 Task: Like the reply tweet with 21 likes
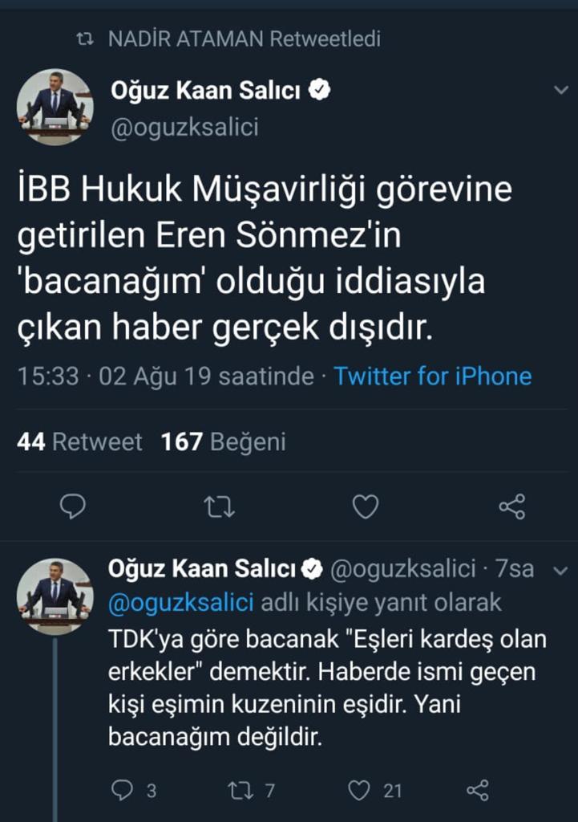(x=359, y=791)
